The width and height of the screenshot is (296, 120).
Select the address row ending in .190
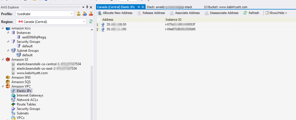(116, 29)
